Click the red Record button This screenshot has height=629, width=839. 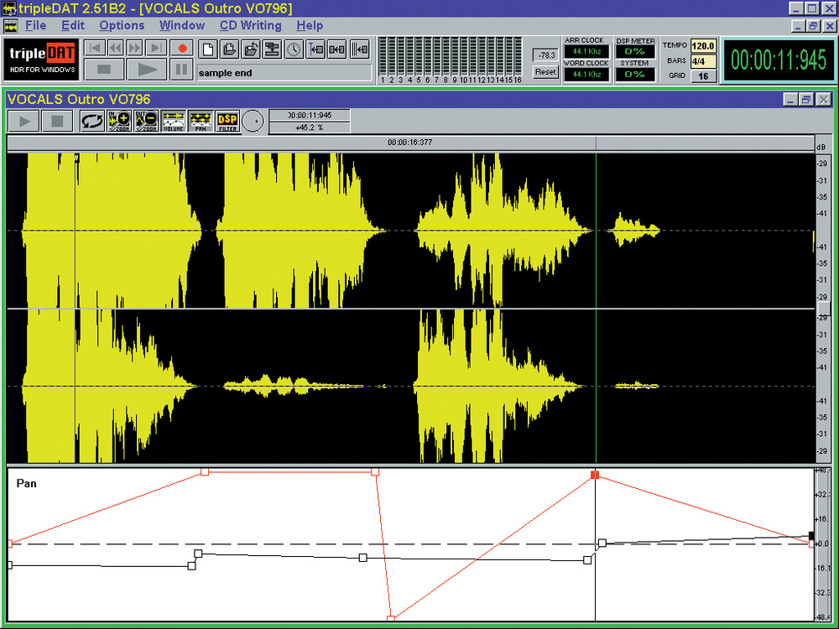(181, 49)
